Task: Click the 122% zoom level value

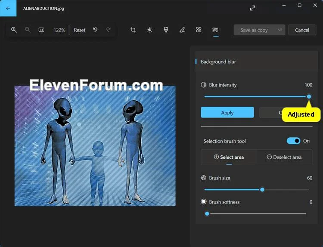Action: [x=59, y=30]
